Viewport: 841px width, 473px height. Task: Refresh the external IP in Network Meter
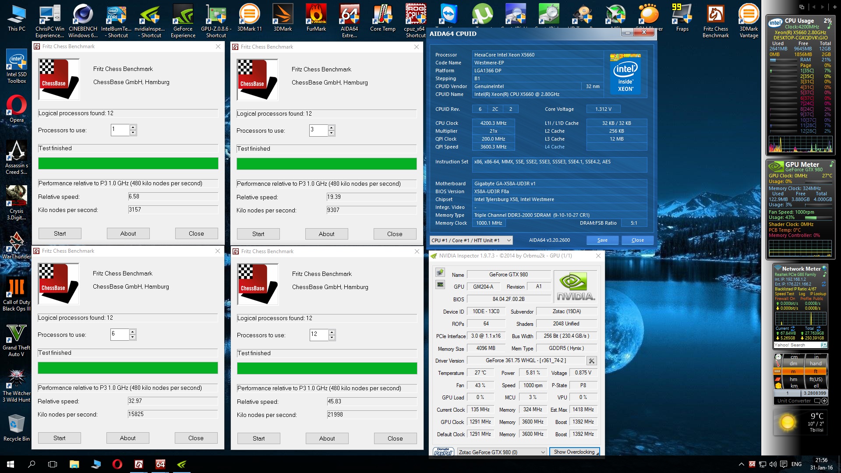(x=823, y=284)
